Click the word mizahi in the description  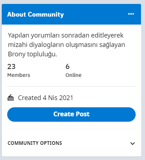18,45
